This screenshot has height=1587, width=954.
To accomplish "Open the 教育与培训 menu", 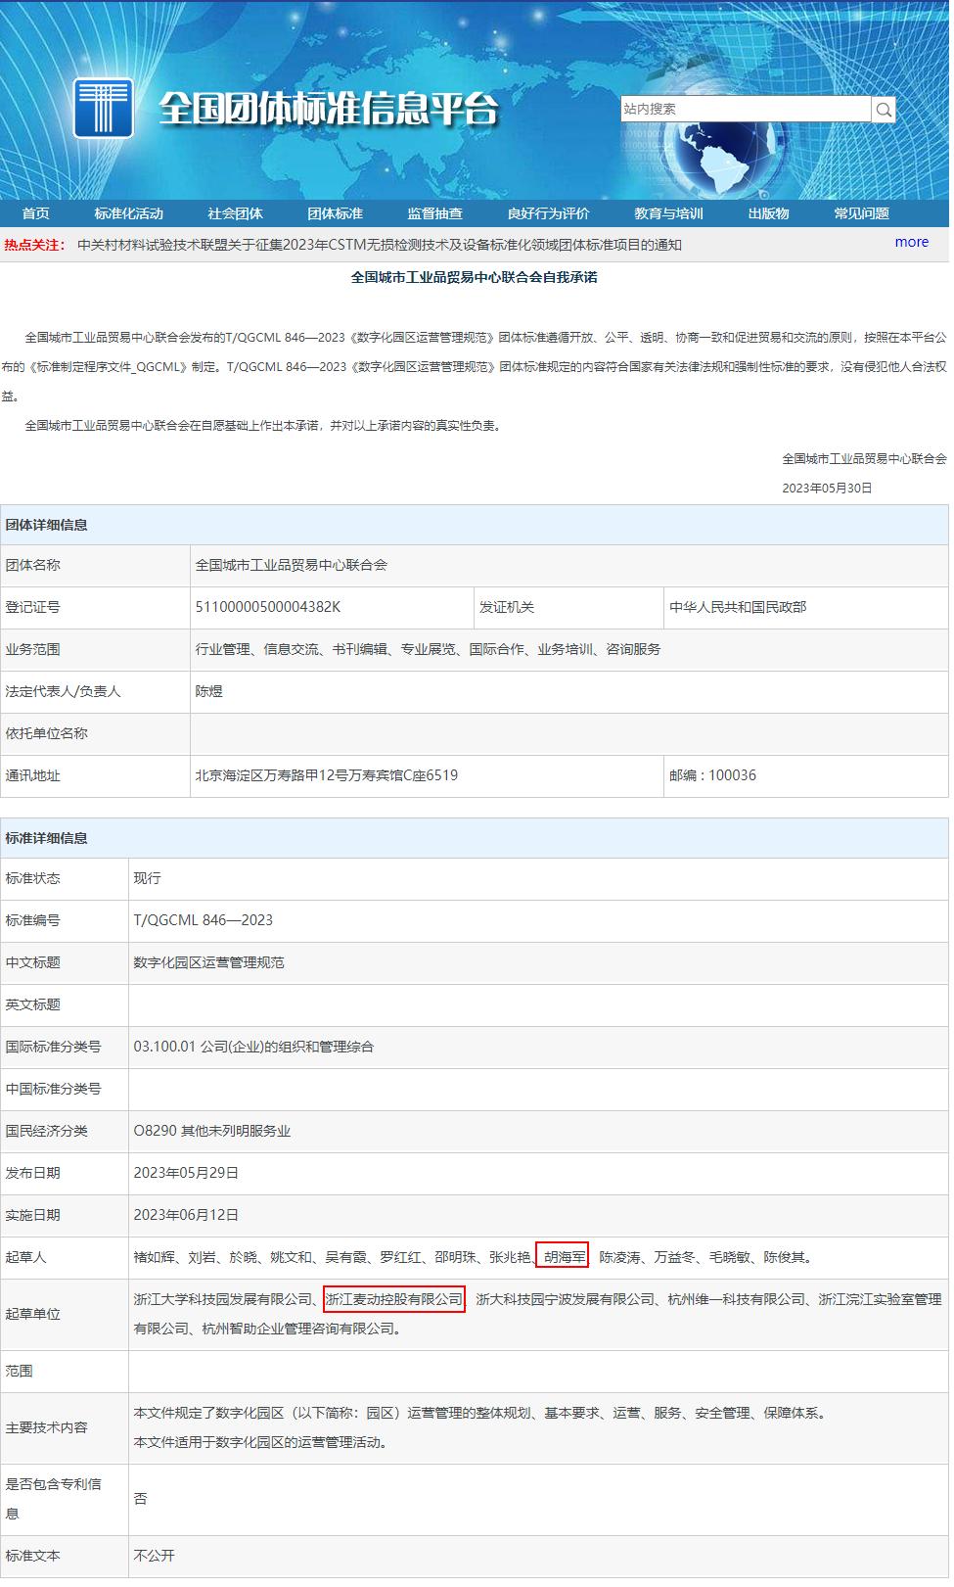I will click(669, 213).
